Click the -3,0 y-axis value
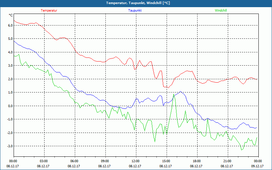The width and height of the screenshot is (272, 170). (10, 146)
